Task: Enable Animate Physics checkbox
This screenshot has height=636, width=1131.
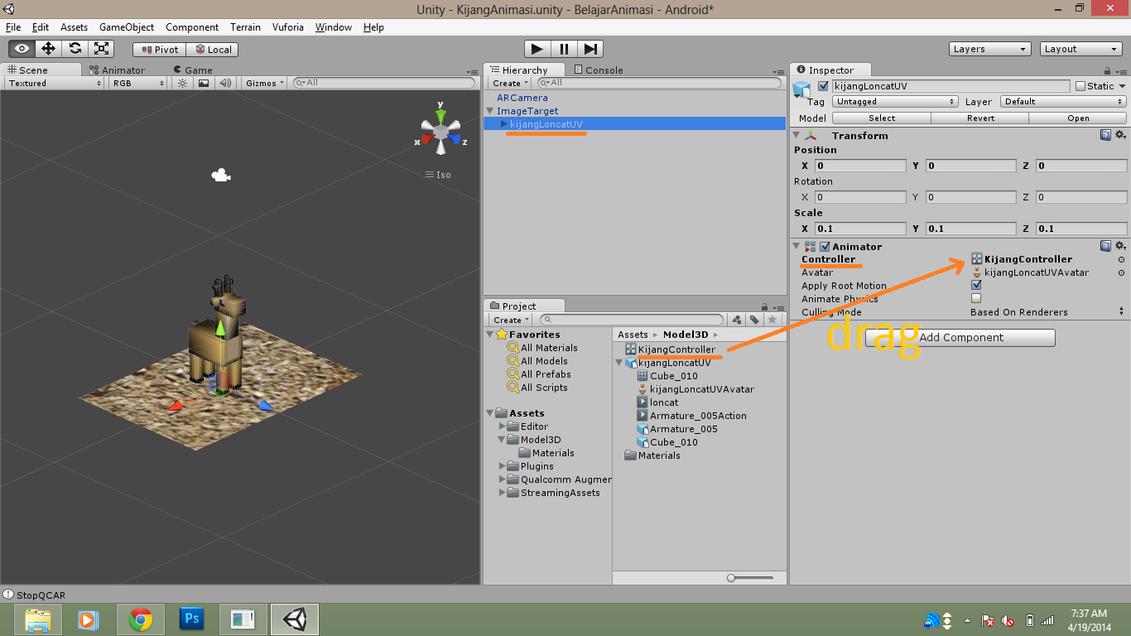Action: click(x=976, y=298)
